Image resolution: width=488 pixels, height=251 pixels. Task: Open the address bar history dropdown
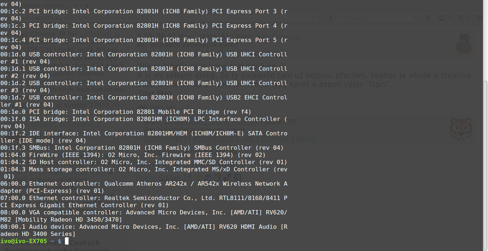(314, 18)
